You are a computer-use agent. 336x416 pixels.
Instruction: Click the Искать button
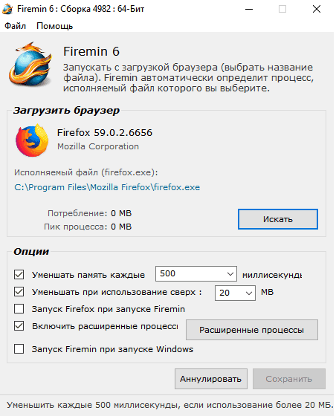tap(278, 219)
